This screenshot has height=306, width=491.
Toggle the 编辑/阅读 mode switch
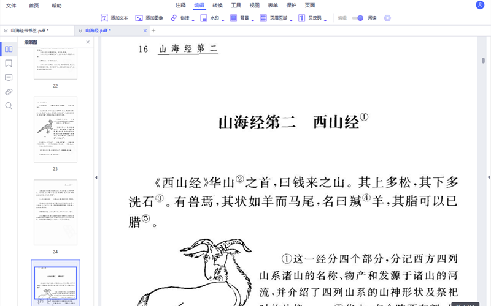click(x=358, y=18)
